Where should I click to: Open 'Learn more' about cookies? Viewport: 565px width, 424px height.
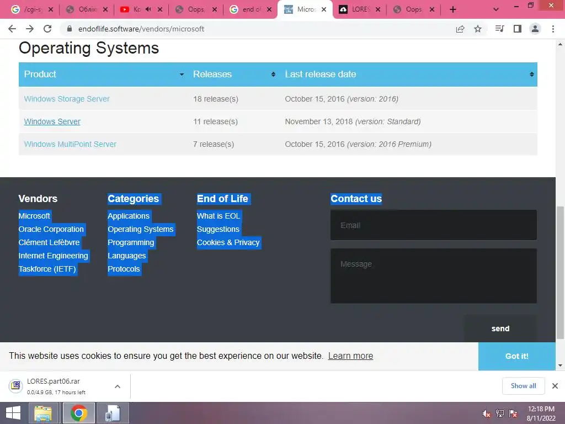tap(350, 356)
